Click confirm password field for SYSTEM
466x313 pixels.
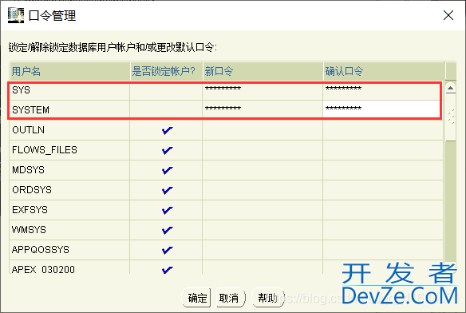[382, 109]
